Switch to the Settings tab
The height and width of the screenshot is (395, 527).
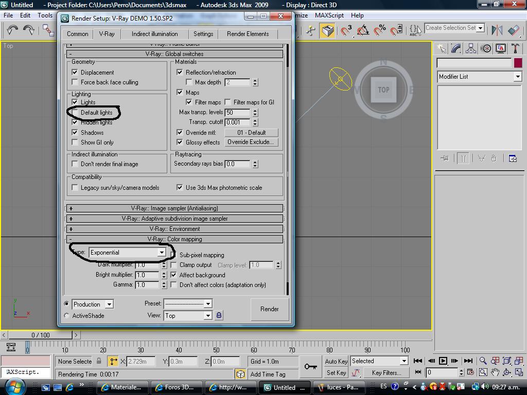click(203, 34)
